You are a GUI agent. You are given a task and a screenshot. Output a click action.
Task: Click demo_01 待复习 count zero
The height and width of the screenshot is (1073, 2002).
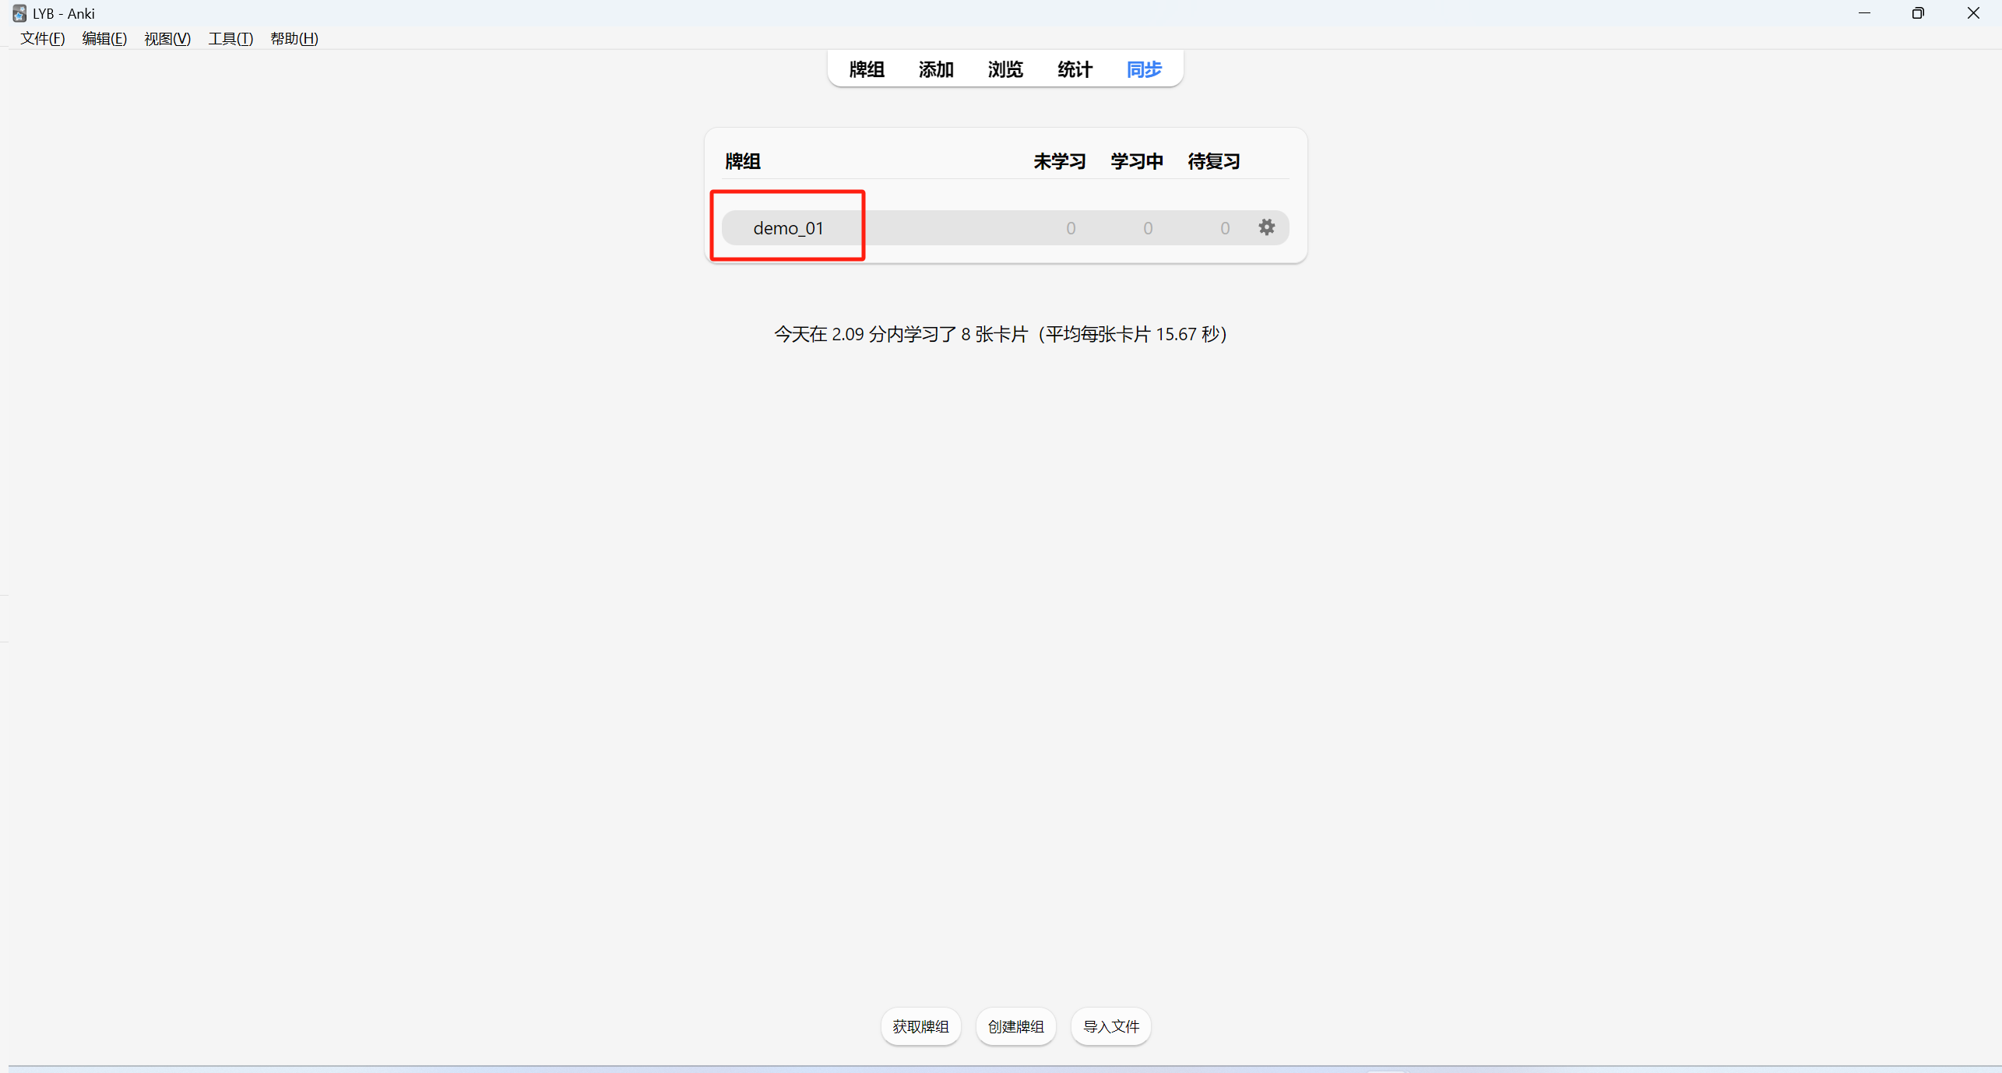(1224, 228)
